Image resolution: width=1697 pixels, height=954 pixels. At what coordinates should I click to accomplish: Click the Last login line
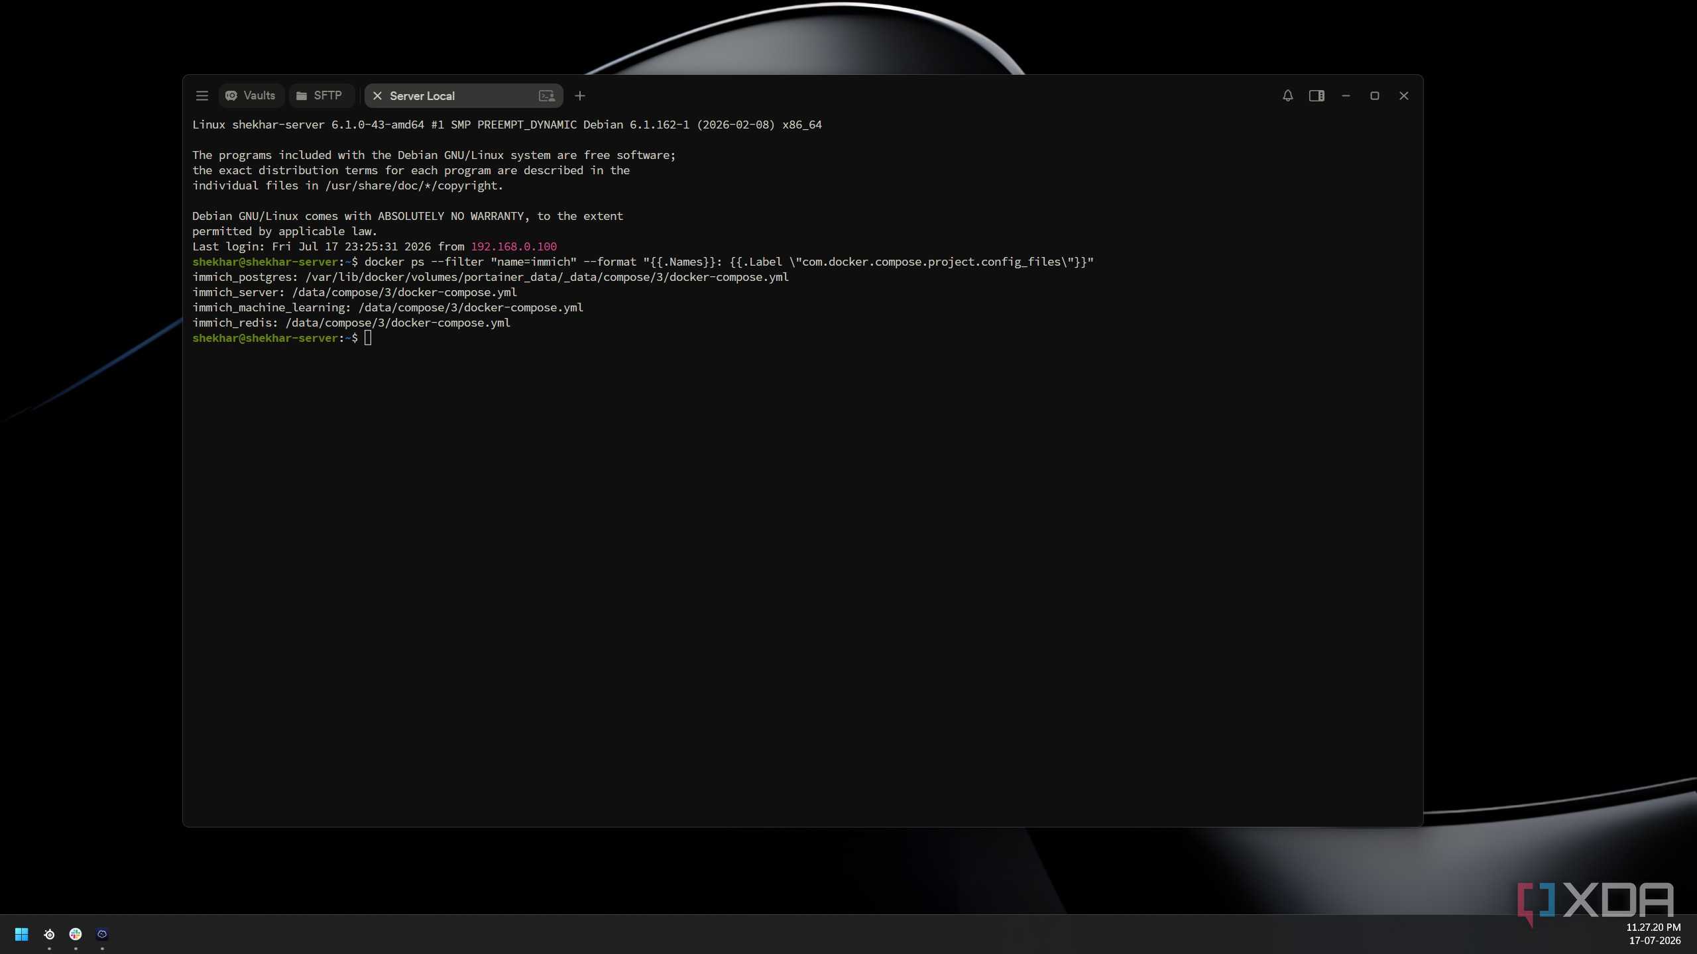pos(375,246)
